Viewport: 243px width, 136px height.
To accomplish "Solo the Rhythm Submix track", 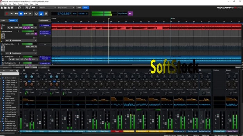I will click(32, 34).
